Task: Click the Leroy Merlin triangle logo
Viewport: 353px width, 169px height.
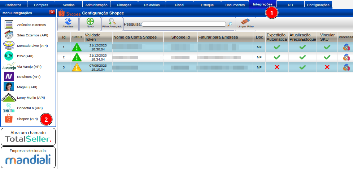Action: (9, 98)
